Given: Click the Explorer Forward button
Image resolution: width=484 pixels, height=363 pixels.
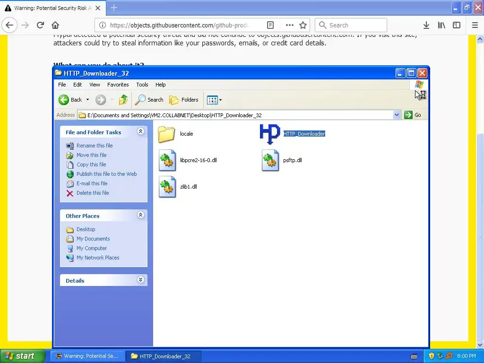Looking at the screenshot, I should point(101,100).
